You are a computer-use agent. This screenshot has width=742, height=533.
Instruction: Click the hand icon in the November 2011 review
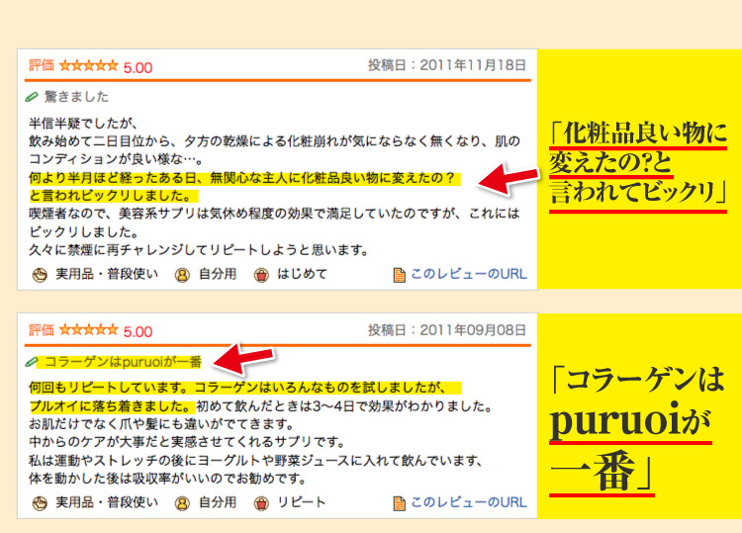[x=41, y=274]
